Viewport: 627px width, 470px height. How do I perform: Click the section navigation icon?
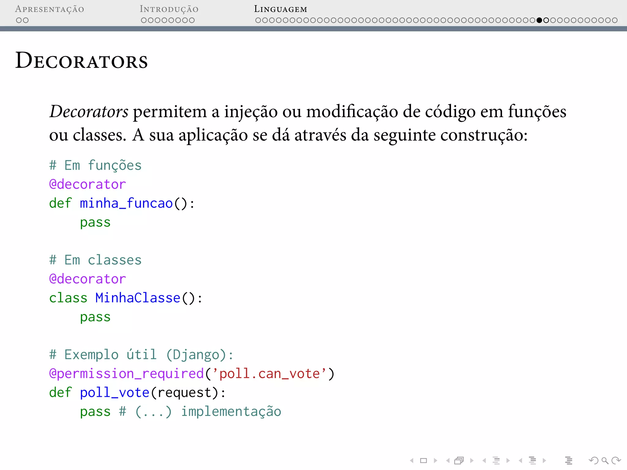coord(533,460)
